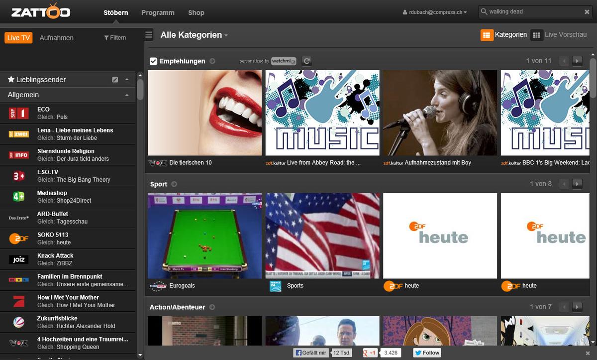Open the arrow icon beside Empfehlungen heading
Screen dimensions: 597x360
click(x=212, y=61)
